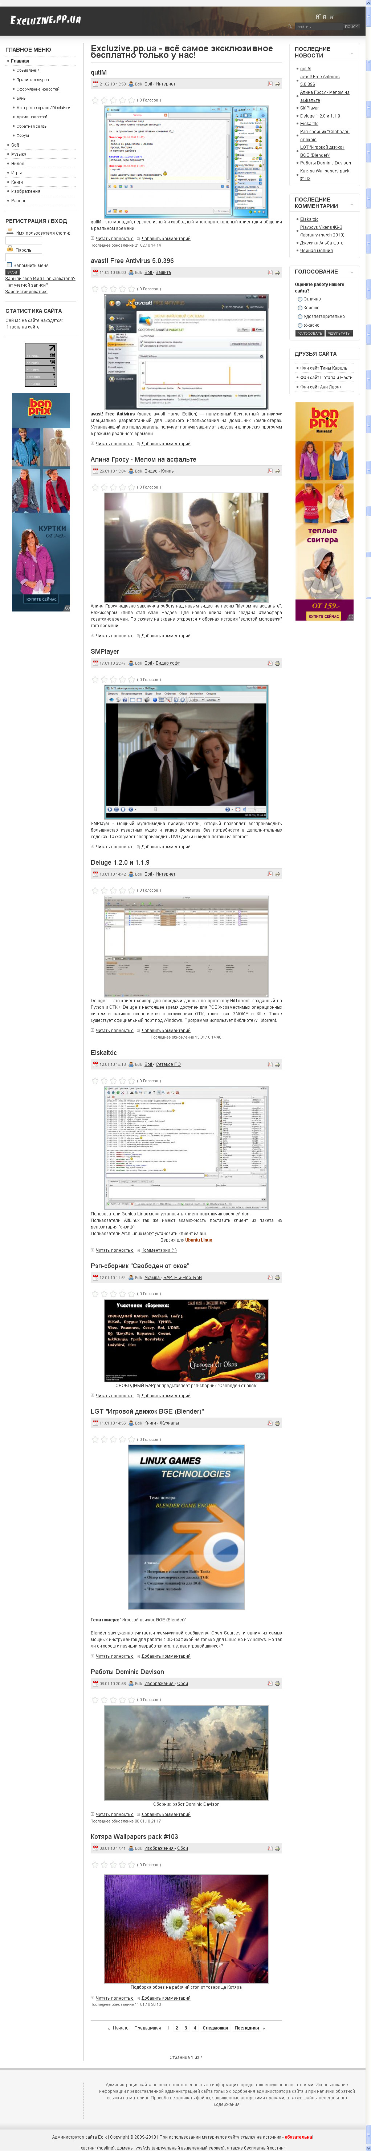Click the Вход login button

coord(12,272)
